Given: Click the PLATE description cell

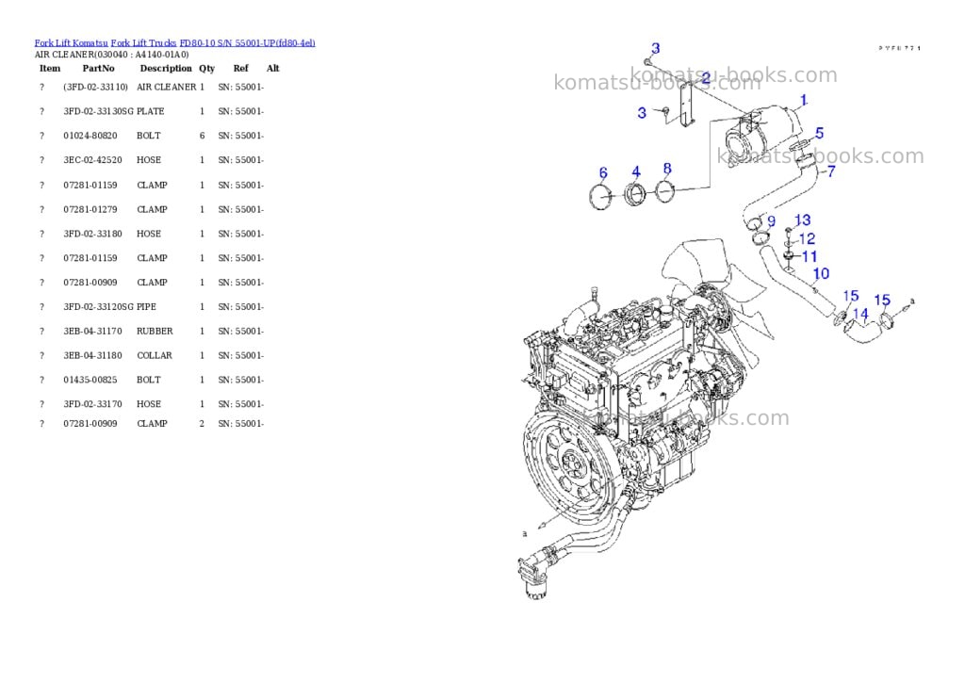Looking at the screenshot, I should click(x=150, y=111).
